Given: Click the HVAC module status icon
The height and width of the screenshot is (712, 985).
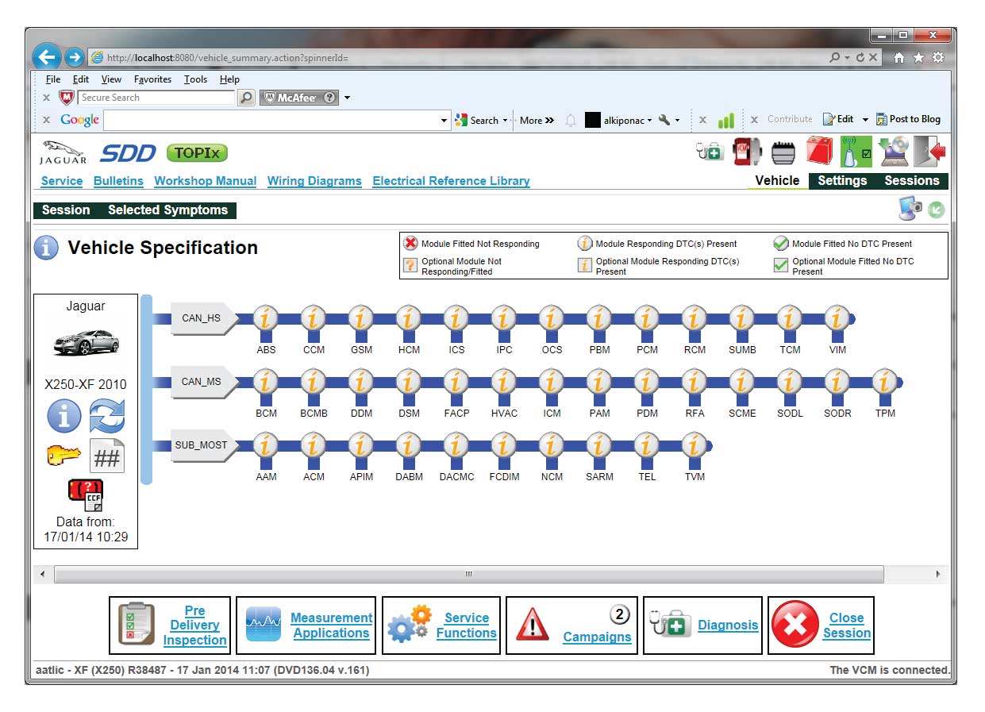Looking at the screenshot, I should [504, 383].
